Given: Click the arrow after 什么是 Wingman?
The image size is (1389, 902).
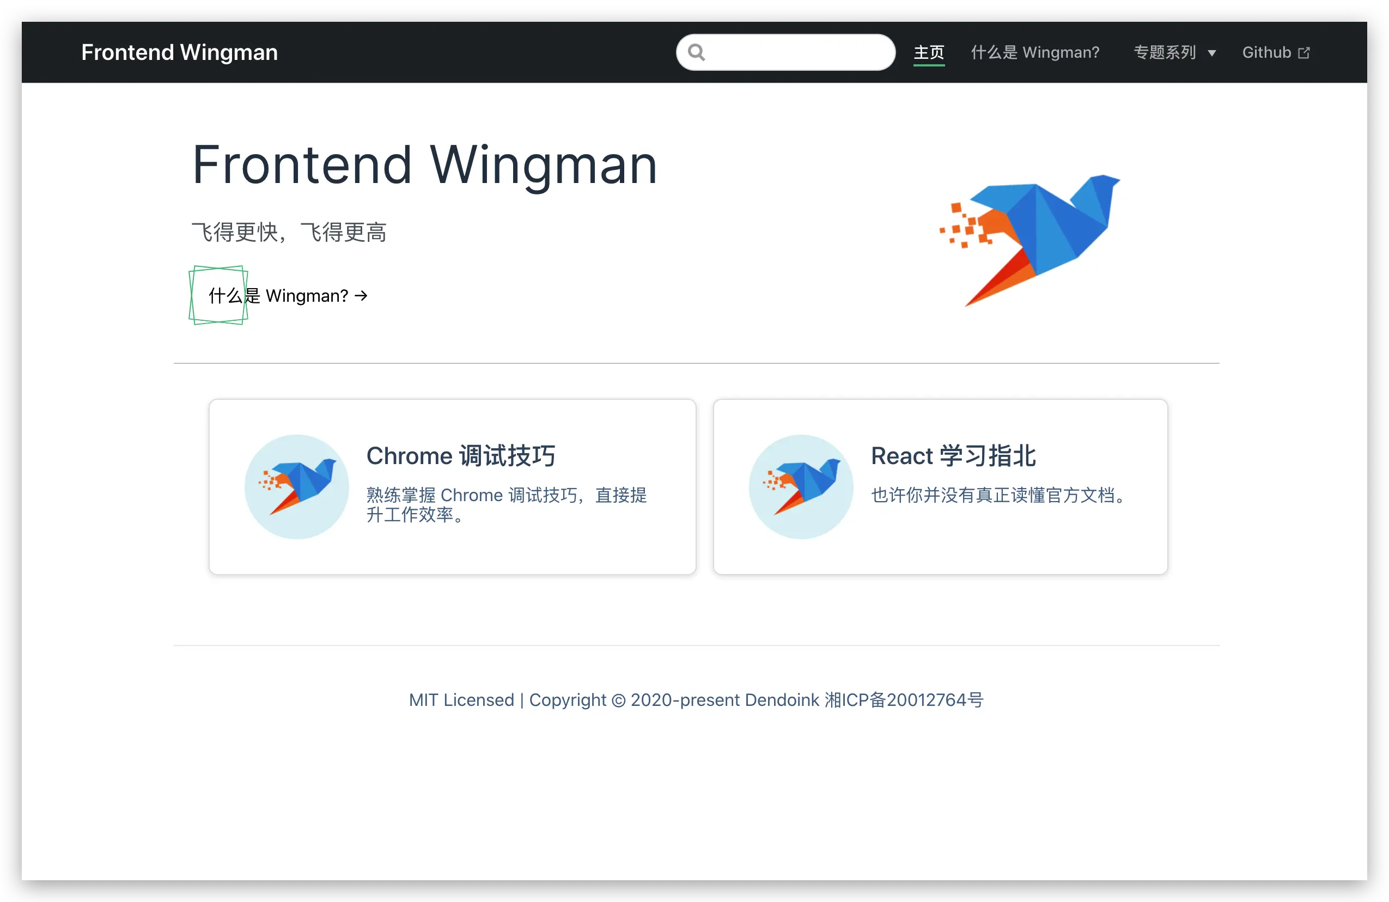Looking at the screenshot, I should click(361, 296).
